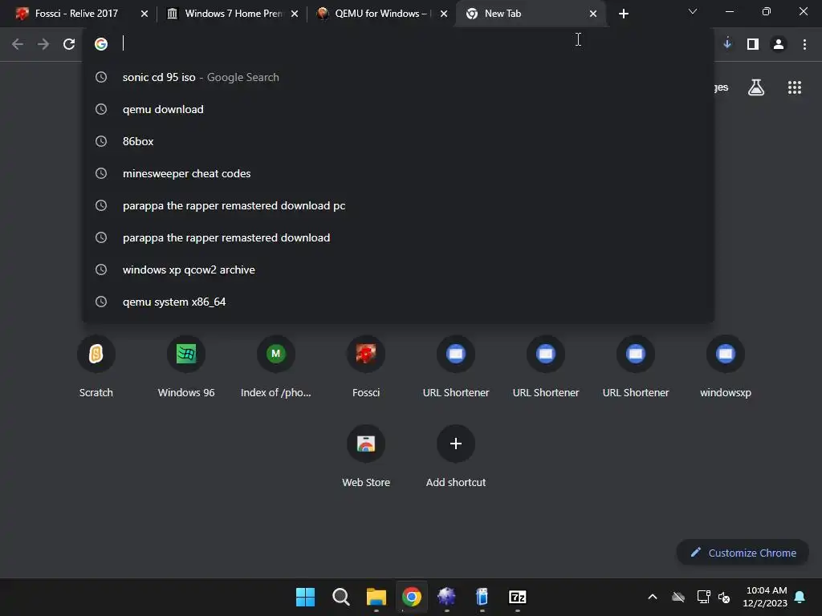Image resolution: width=822 pixels, height=616 pixels.
Task: Open the windowsxp shortcut
Action: [x=726, y=367]
